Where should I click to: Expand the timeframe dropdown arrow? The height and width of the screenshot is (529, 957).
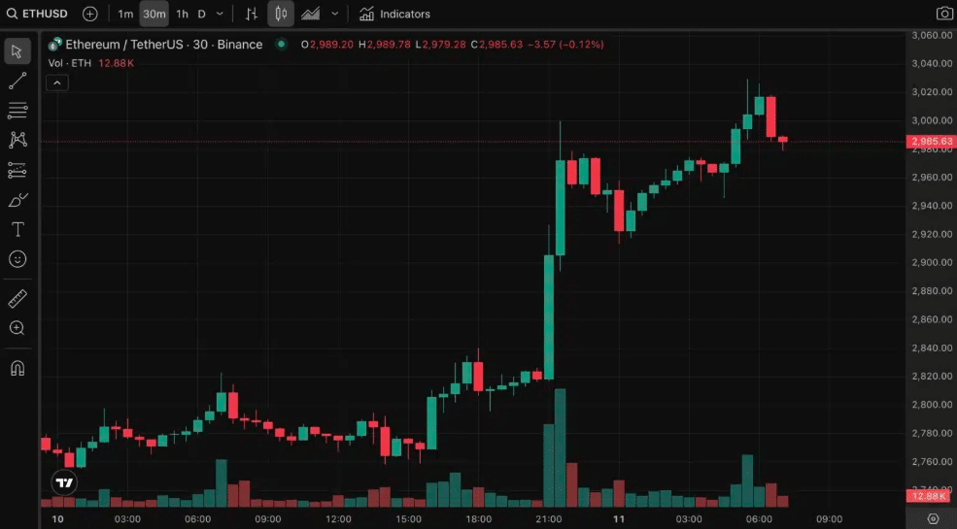coord(221,14)
